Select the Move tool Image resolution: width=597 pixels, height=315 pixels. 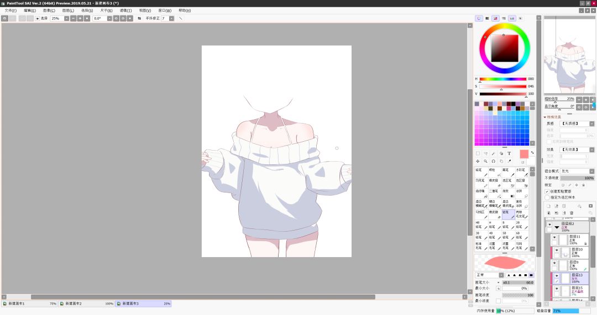pyautogui.click(x=478, y=161)
